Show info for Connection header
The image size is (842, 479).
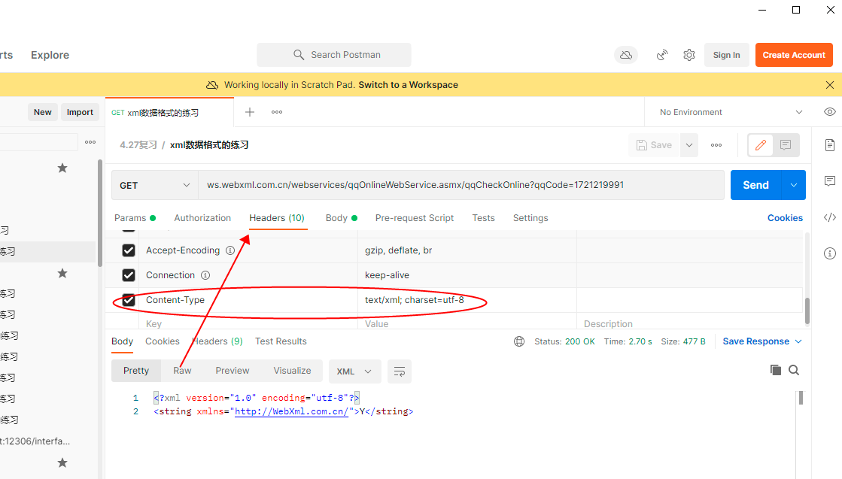point(205,275)
